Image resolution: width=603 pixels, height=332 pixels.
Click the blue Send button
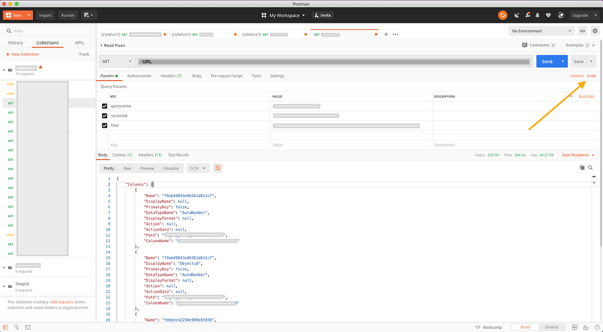[547, 61]
